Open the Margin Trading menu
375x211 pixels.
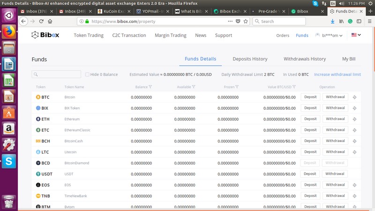click(x=171, y=35)
